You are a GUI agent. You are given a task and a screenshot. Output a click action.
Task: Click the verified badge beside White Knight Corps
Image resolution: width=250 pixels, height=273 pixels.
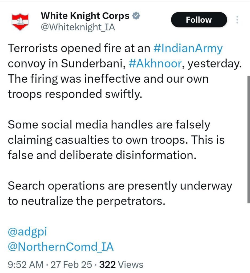(136, 16)
